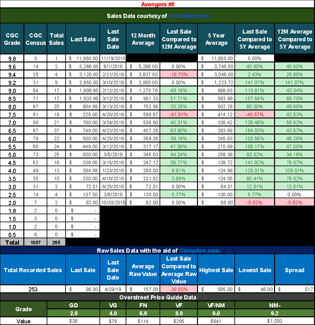Select the 6/25/2018 date cell

coord(113,187)
